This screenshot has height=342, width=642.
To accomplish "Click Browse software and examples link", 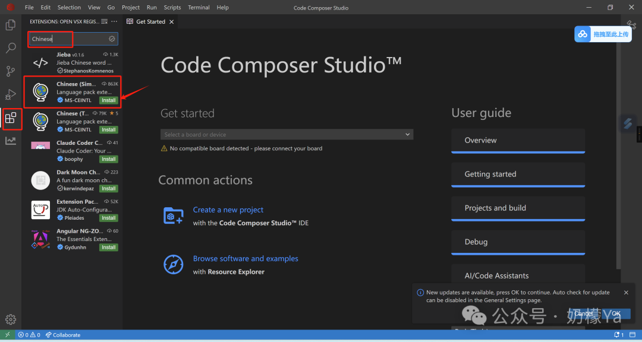I will point(246,258).
